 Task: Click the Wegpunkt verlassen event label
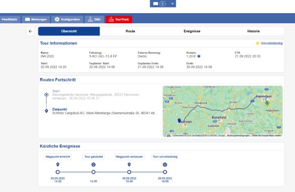coord(129,157)
